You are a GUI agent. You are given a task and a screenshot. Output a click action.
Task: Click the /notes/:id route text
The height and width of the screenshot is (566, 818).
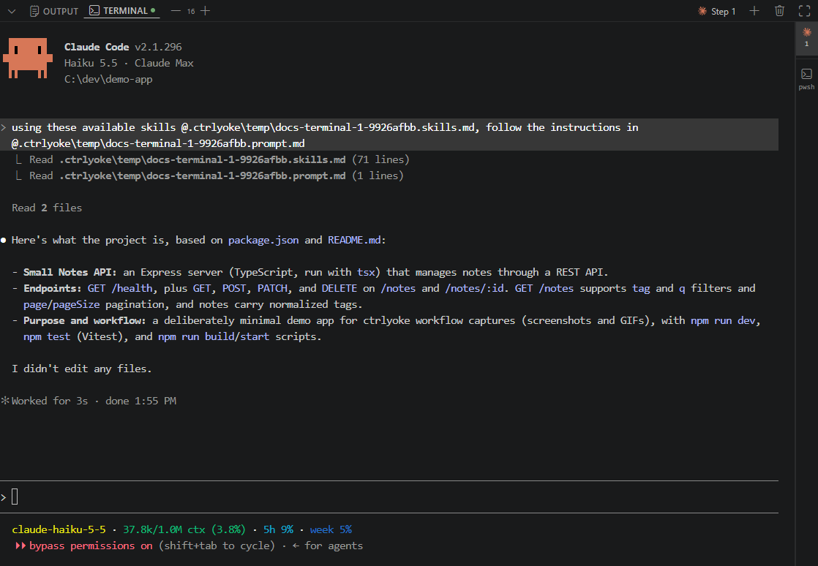[474, 288]
